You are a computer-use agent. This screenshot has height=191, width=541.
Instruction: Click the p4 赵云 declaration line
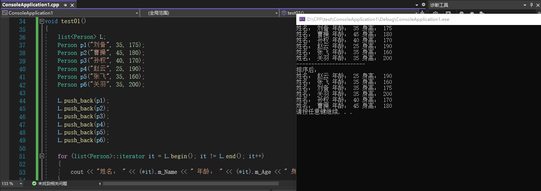pos(101,69)
